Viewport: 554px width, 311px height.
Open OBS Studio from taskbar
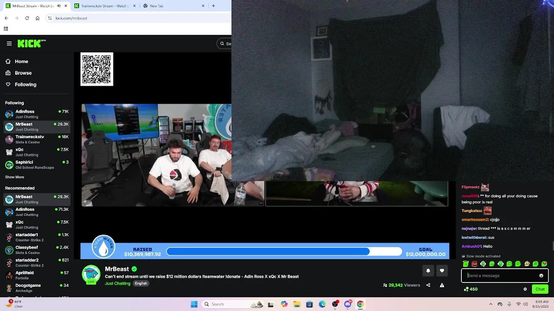click(x=335, y=304)
